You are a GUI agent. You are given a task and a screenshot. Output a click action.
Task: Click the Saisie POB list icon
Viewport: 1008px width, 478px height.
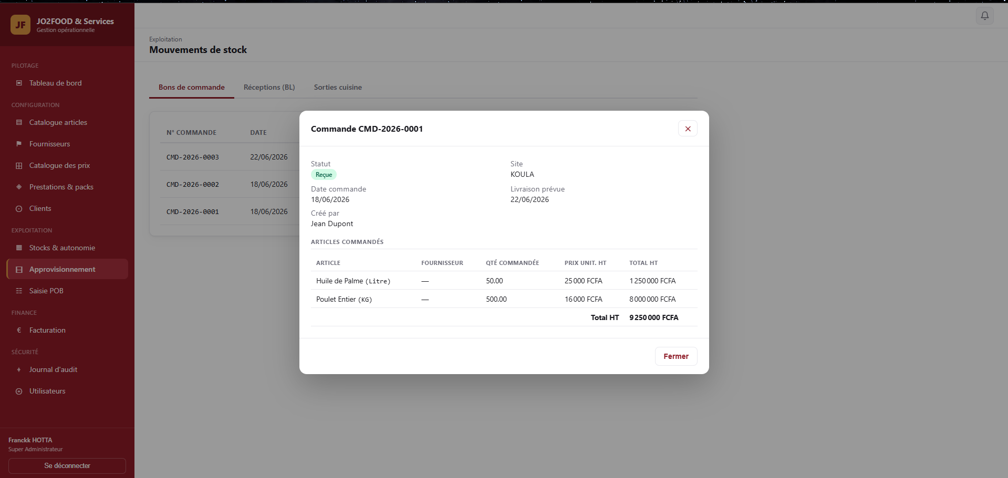coord(19,291)
